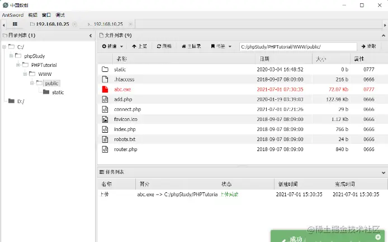This screenshot has width=388, height=242.
Task: Select the C:/ folder in tree
Action: (x=21, y=47)
